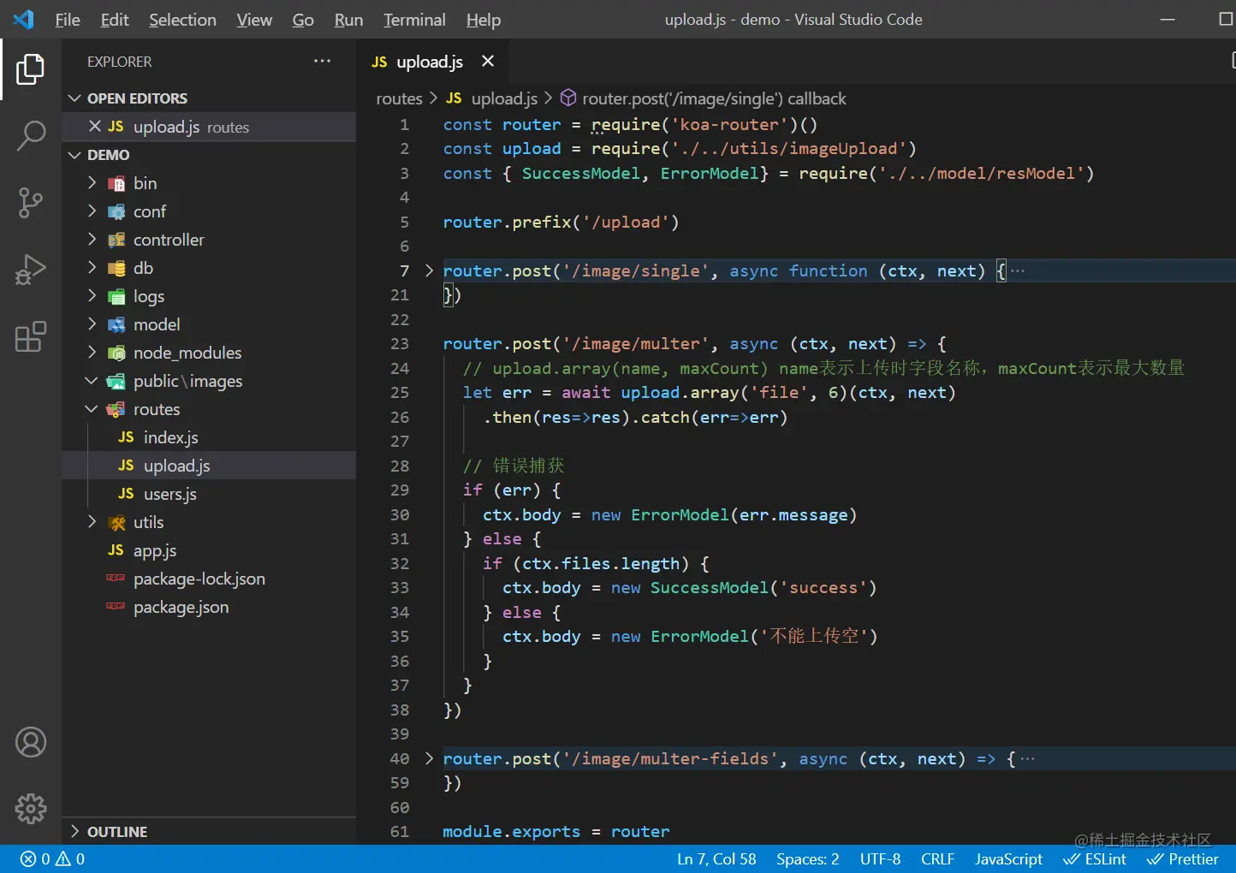Image resolution: width=1236 pixels, height=873 pixels.
Task: Collapse the routes folder
Action: [x=156, y=409]
